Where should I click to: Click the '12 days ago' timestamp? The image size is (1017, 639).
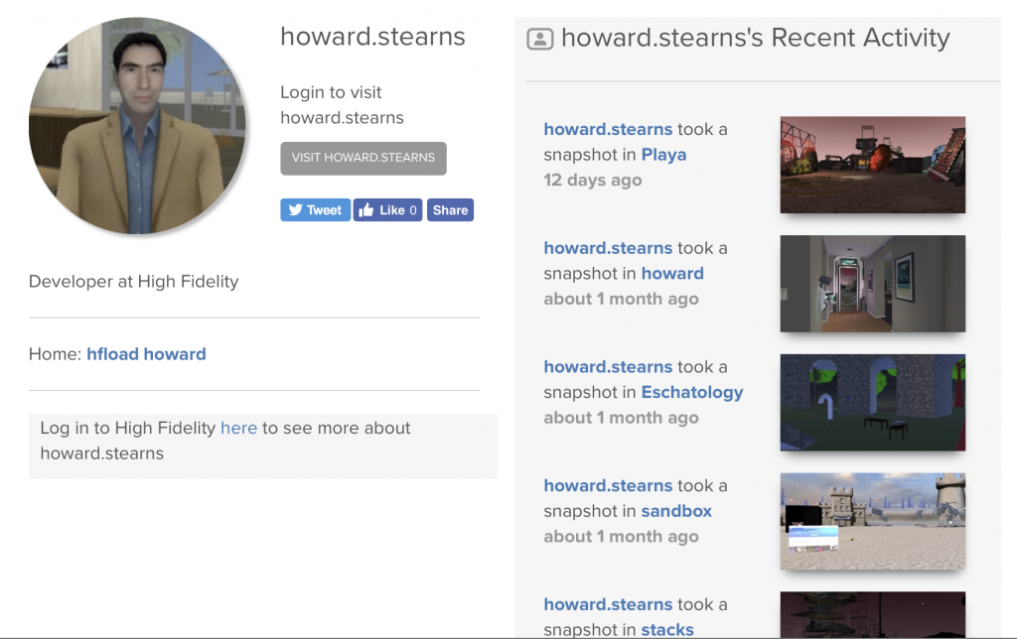click(x=593, y=181)
